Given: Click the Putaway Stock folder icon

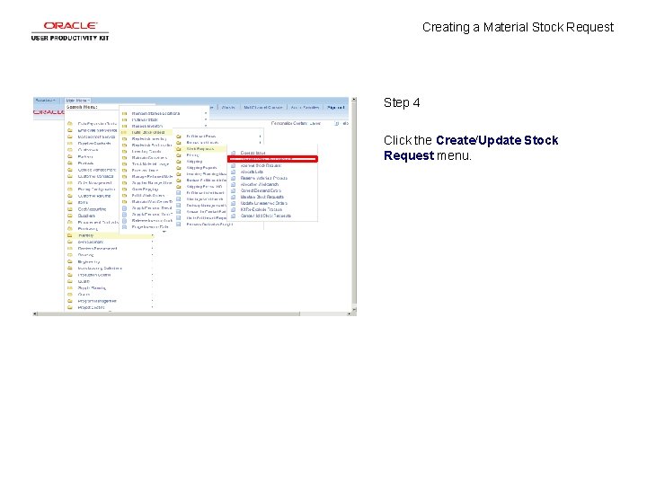Looking at the screenshot, I should (124, 119).
